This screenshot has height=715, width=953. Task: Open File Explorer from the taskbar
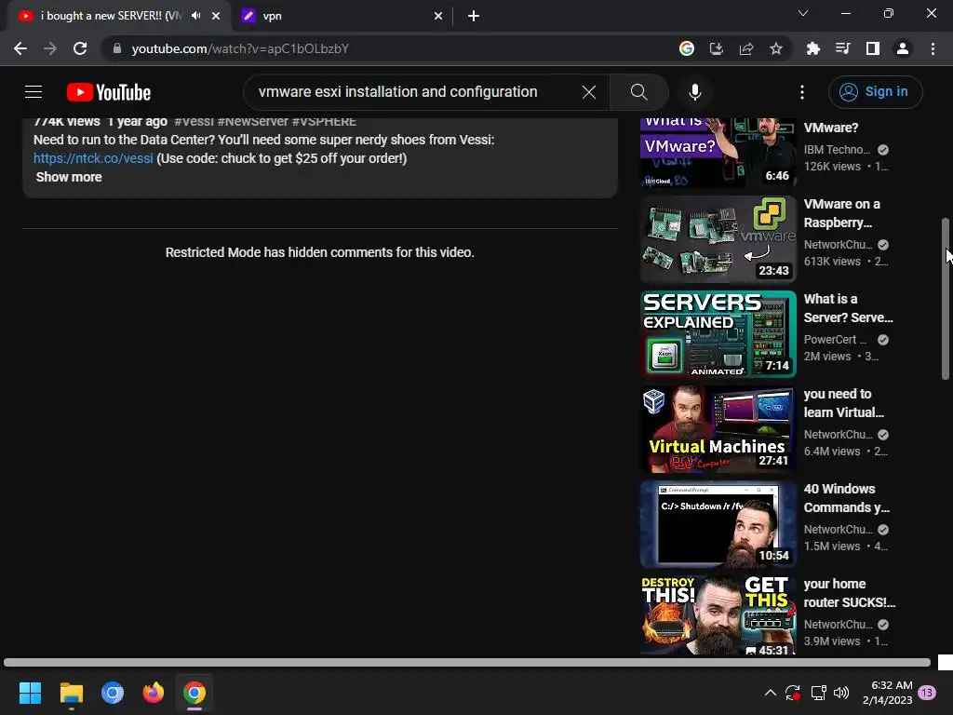[71, 693]
